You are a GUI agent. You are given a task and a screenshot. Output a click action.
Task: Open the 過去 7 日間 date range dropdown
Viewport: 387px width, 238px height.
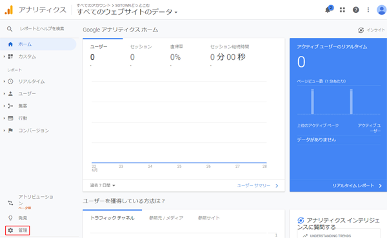coord(103,185)
